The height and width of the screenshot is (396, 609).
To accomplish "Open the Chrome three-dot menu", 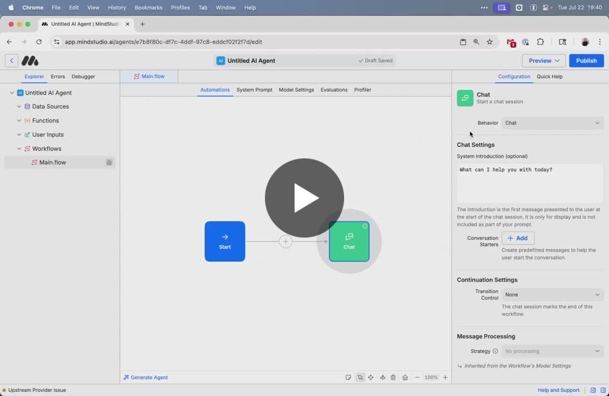I will 600,42.
